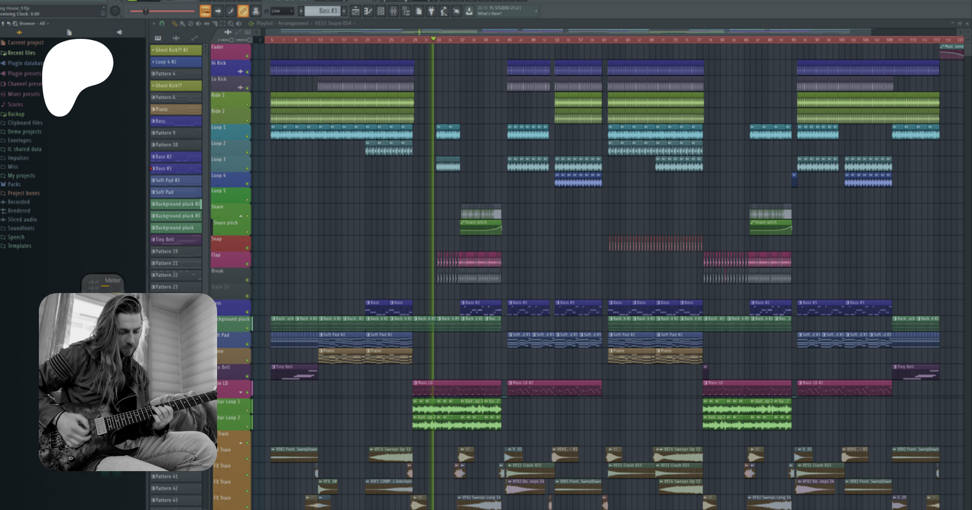Select the zoom tool in playlist toolbar

pos(231,24)
